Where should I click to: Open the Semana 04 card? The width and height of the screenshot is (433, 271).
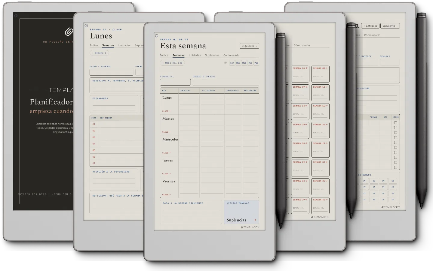pos(300,74)
